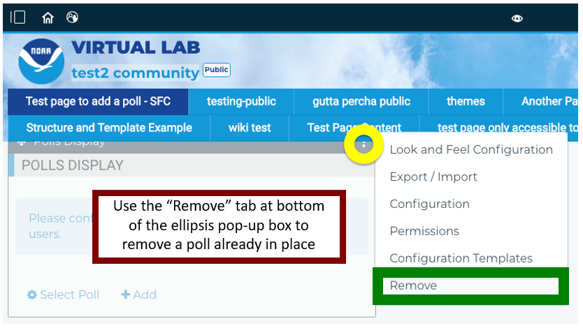Open the globe sites icon

(72, 17)
